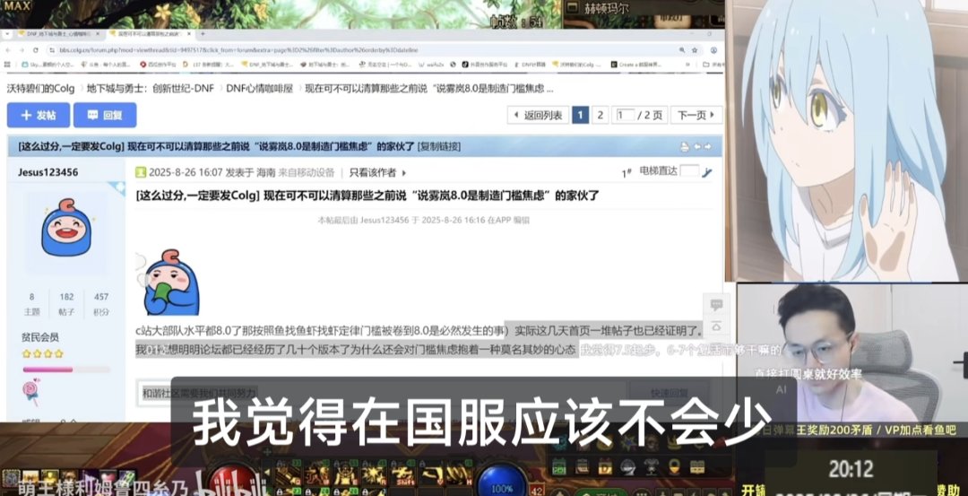Click the 复制链接 copy link
The height and width of the screenshot is (496, 968).
pos(439,147)
